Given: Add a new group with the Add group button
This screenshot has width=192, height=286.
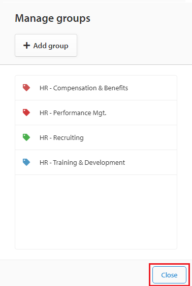Looking at the screenshot, I should pos(46,46).
